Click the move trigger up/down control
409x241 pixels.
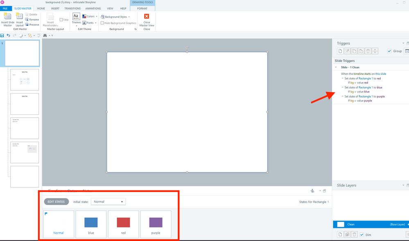(375, 51)
